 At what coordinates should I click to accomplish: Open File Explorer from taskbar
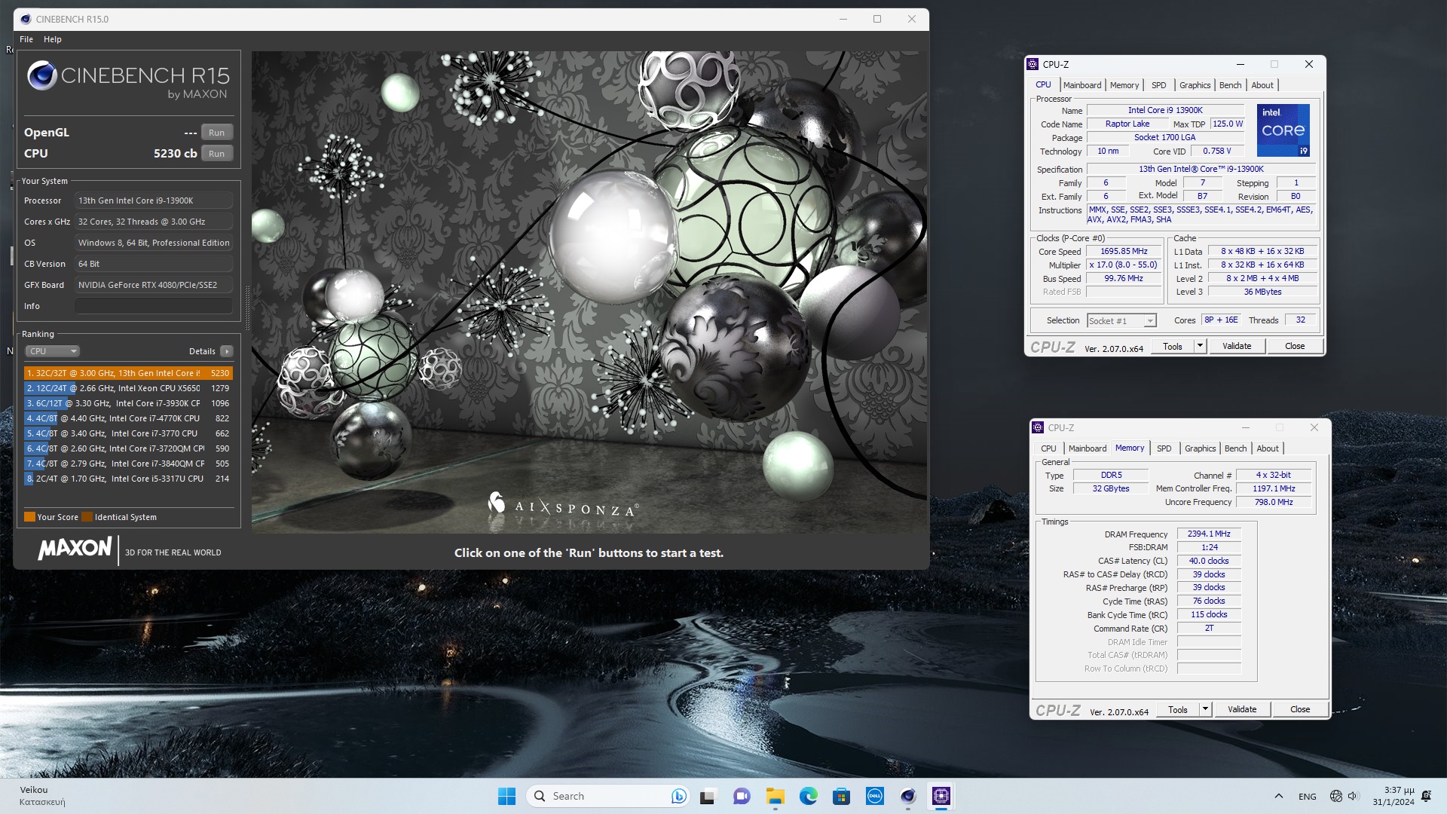pos(776,797)
